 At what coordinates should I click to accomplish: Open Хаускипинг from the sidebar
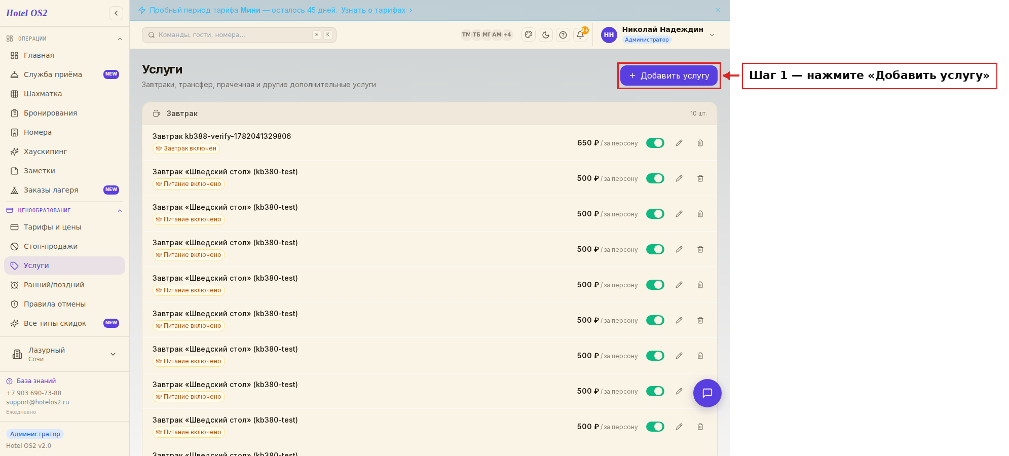coord(64,151)
